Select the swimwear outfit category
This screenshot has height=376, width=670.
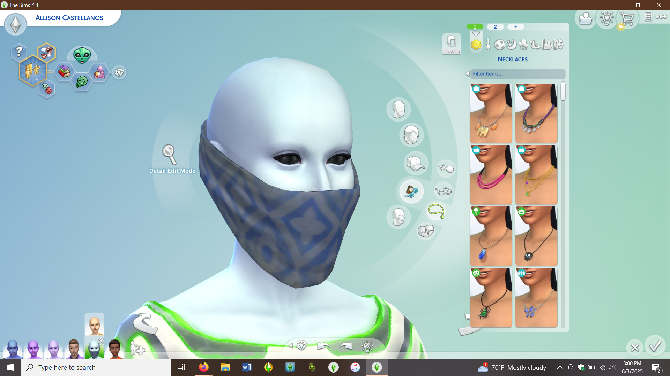[x=535, y=45]
